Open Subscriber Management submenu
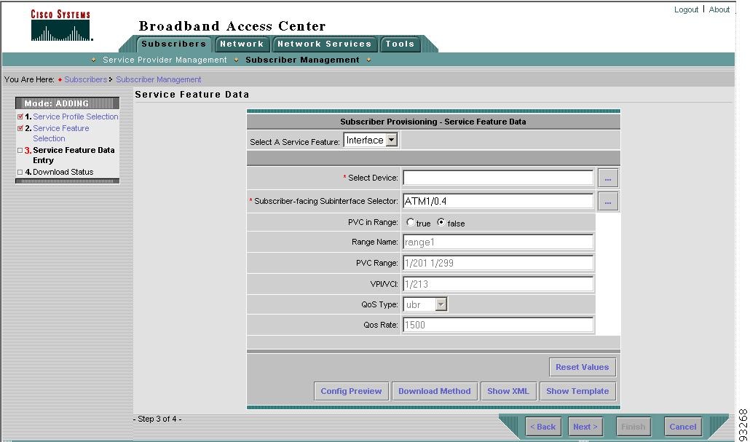The width and height of the screenshot is (750, 442). coord(302,60)
